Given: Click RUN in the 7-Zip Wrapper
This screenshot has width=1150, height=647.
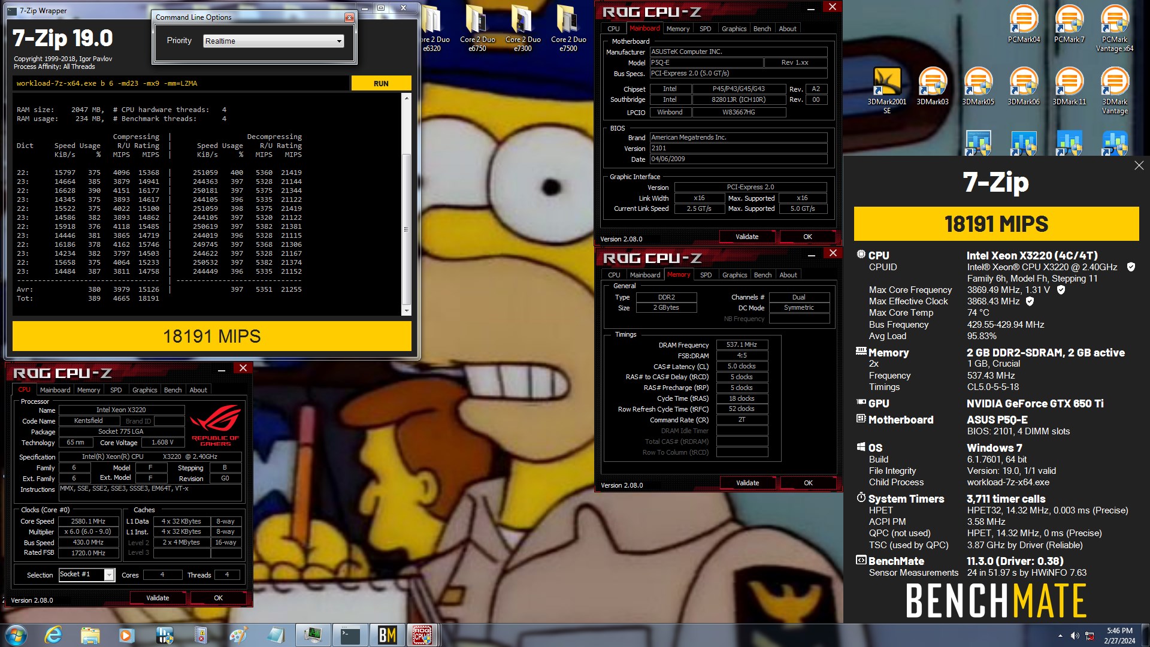Looking at the screenshot, I should click(381, 83).
